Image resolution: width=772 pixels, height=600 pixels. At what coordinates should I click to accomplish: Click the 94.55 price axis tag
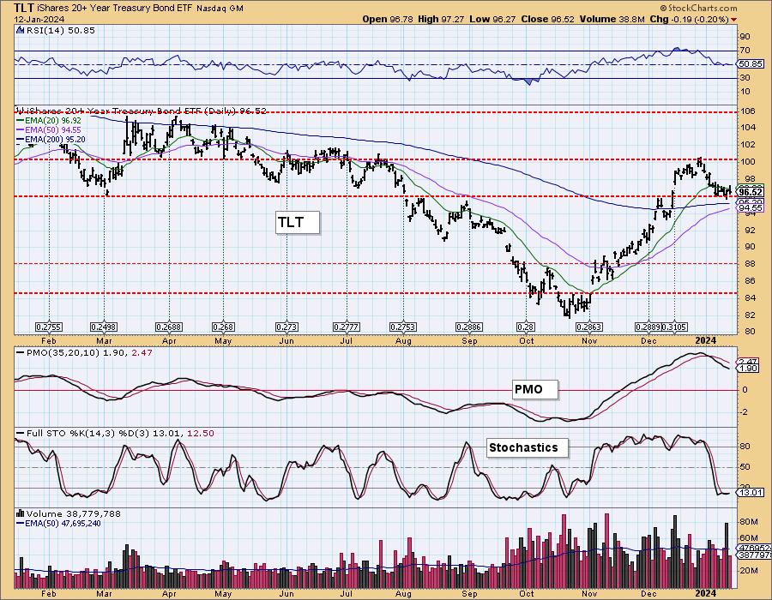click(751, 208)
